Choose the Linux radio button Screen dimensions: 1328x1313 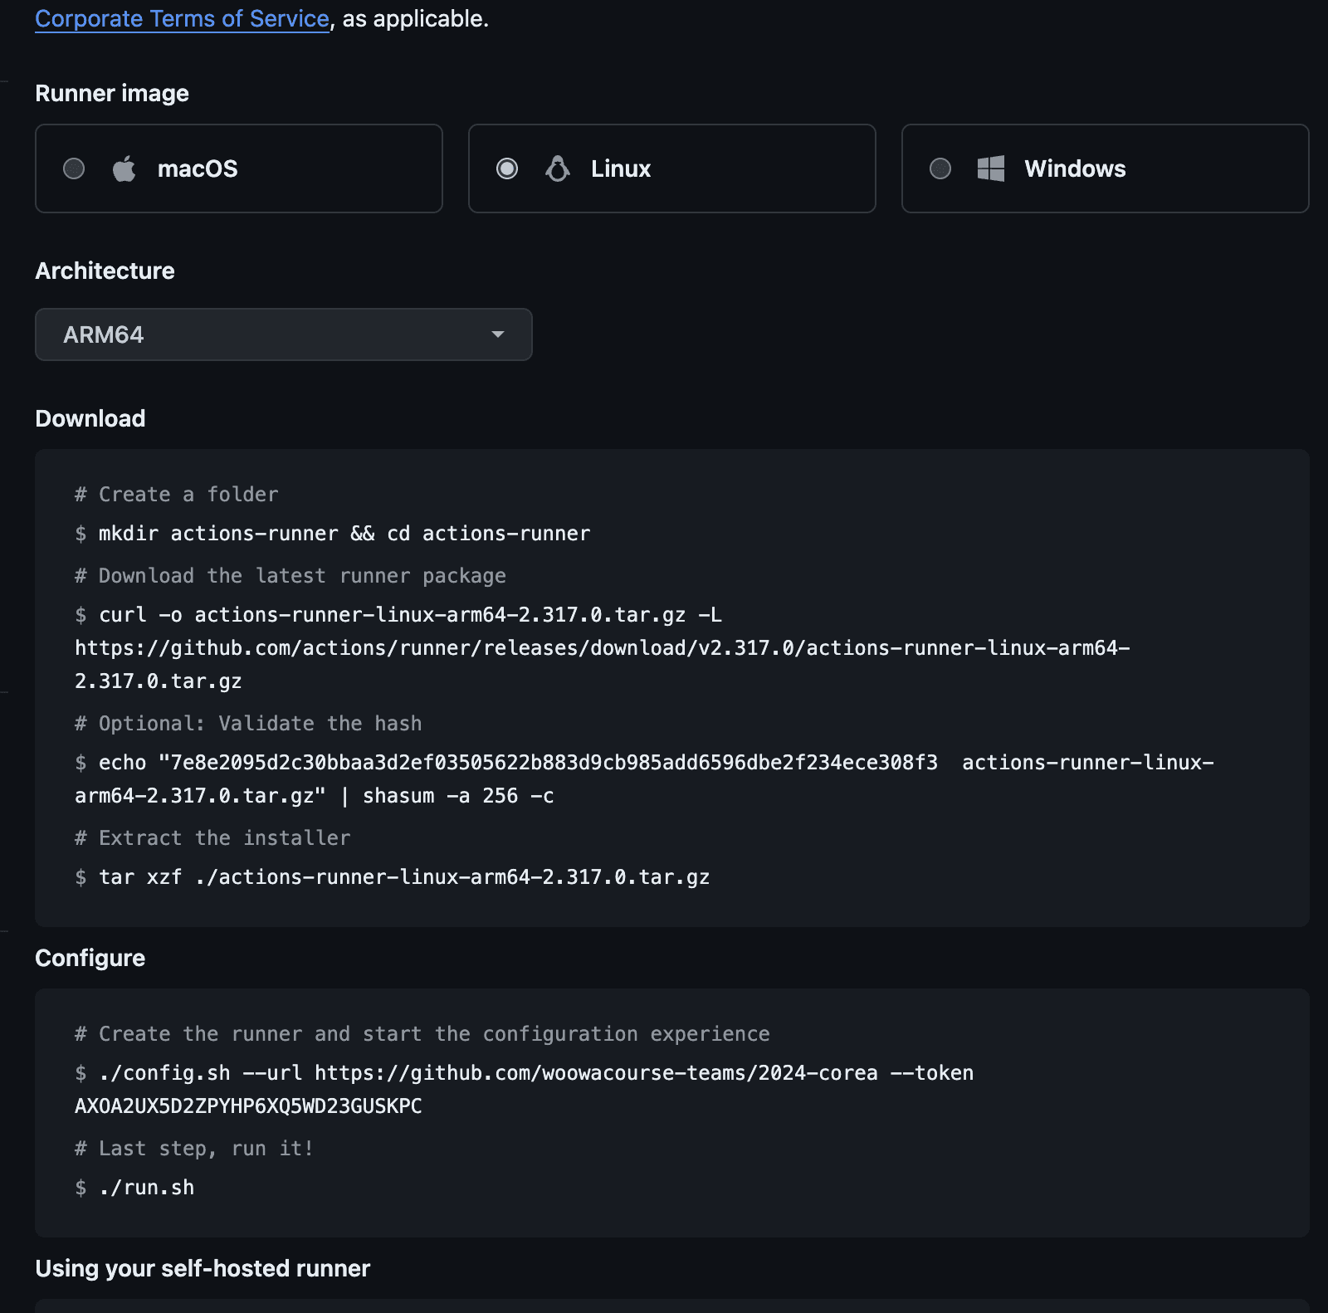[x=507, y=168]
